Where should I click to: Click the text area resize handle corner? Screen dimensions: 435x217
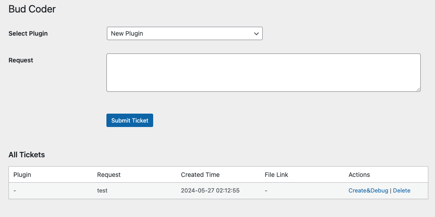click(418, 89)
